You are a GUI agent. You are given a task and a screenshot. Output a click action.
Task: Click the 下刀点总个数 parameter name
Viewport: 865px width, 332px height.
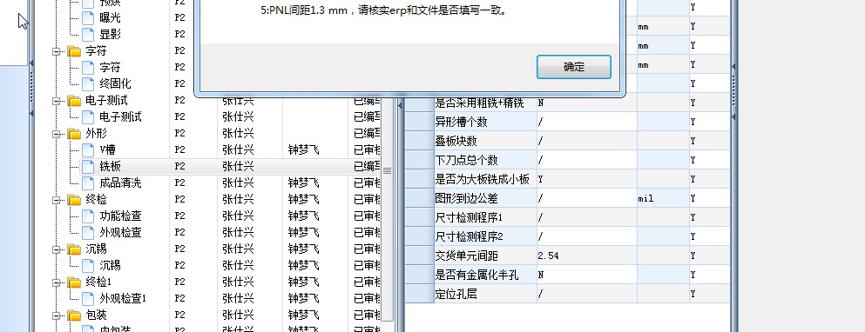467,160
